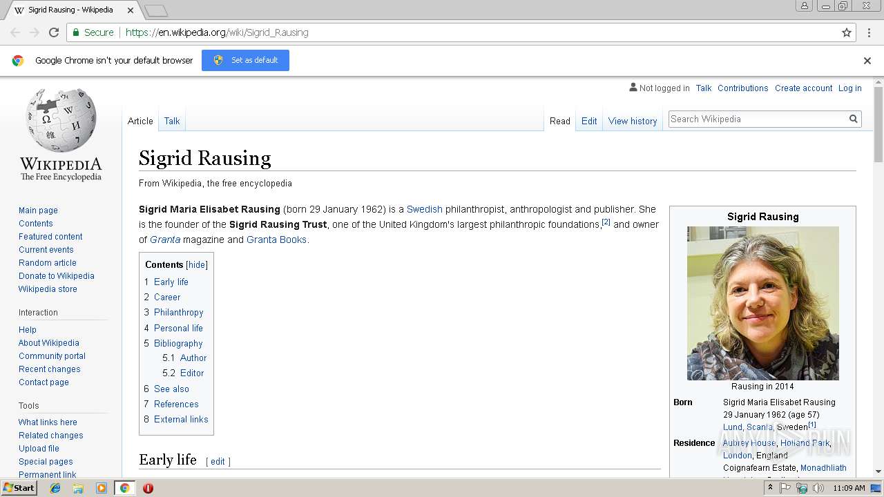The height and width of the screenshot is (497, 884).
Task: Launch Internet Explorer from taskbar
Action: pos(55,488)
